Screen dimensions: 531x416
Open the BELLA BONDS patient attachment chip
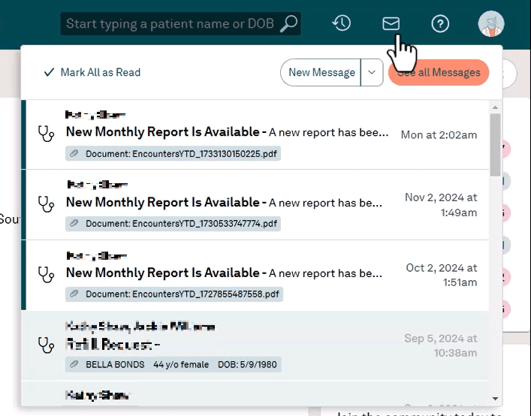click(x=173, y=364)
